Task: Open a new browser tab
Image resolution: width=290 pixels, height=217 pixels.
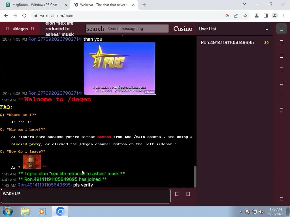Action: click(x=144, y=5)
